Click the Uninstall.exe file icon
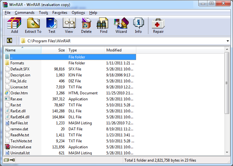The height and width of the screenshot is (166, 233). [x=7, y=147]
